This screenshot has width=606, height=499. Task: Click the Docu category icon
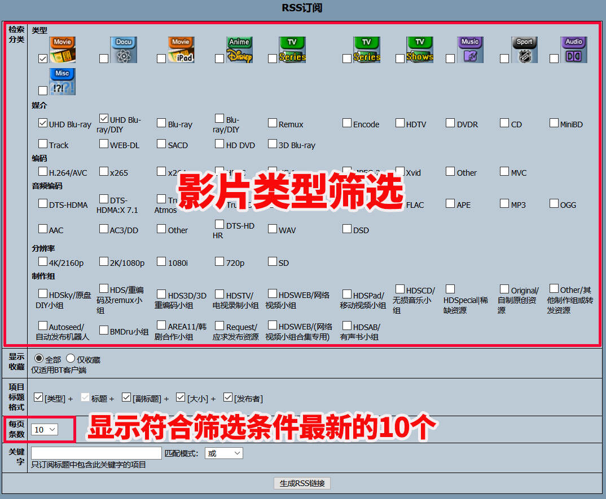pos(124,50)
